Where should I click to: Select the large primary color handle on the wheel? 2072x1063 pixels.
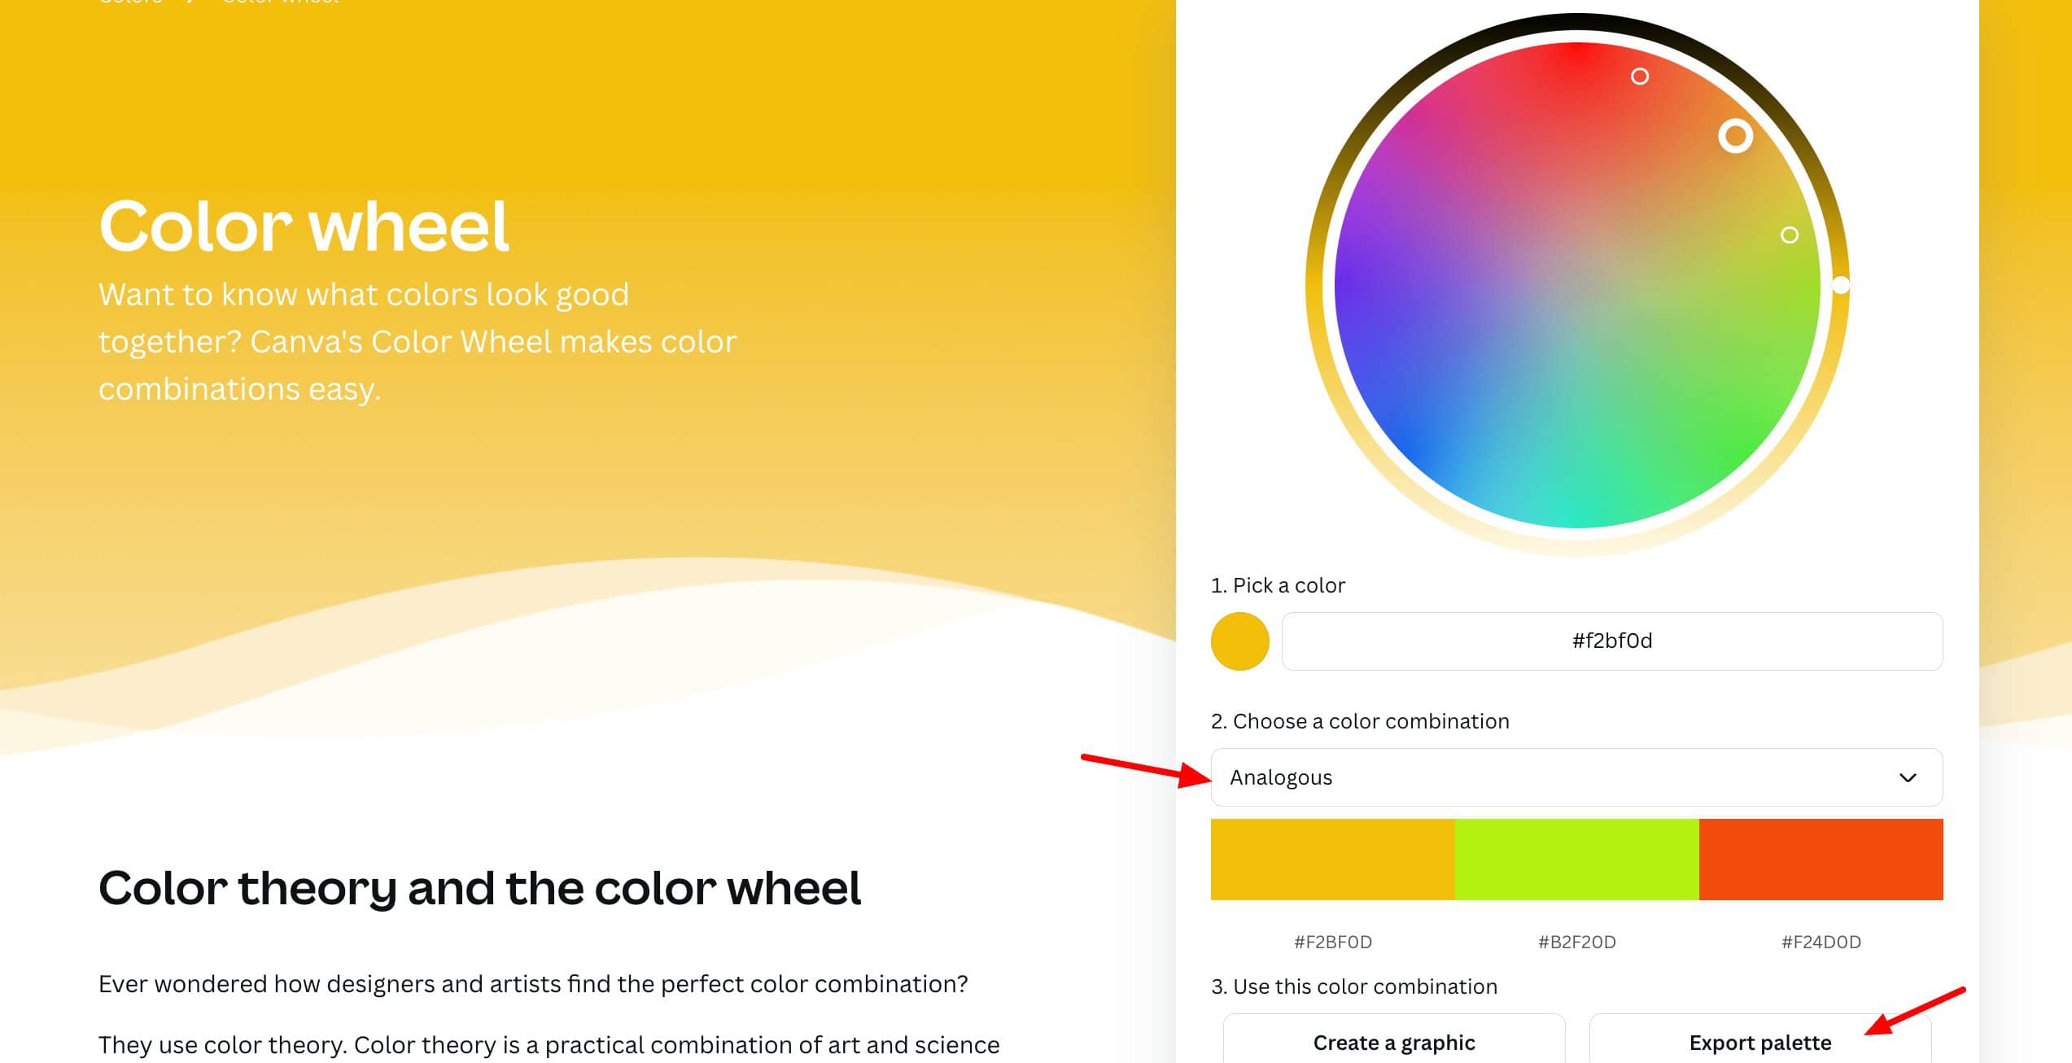click(x=1735, y=135)
